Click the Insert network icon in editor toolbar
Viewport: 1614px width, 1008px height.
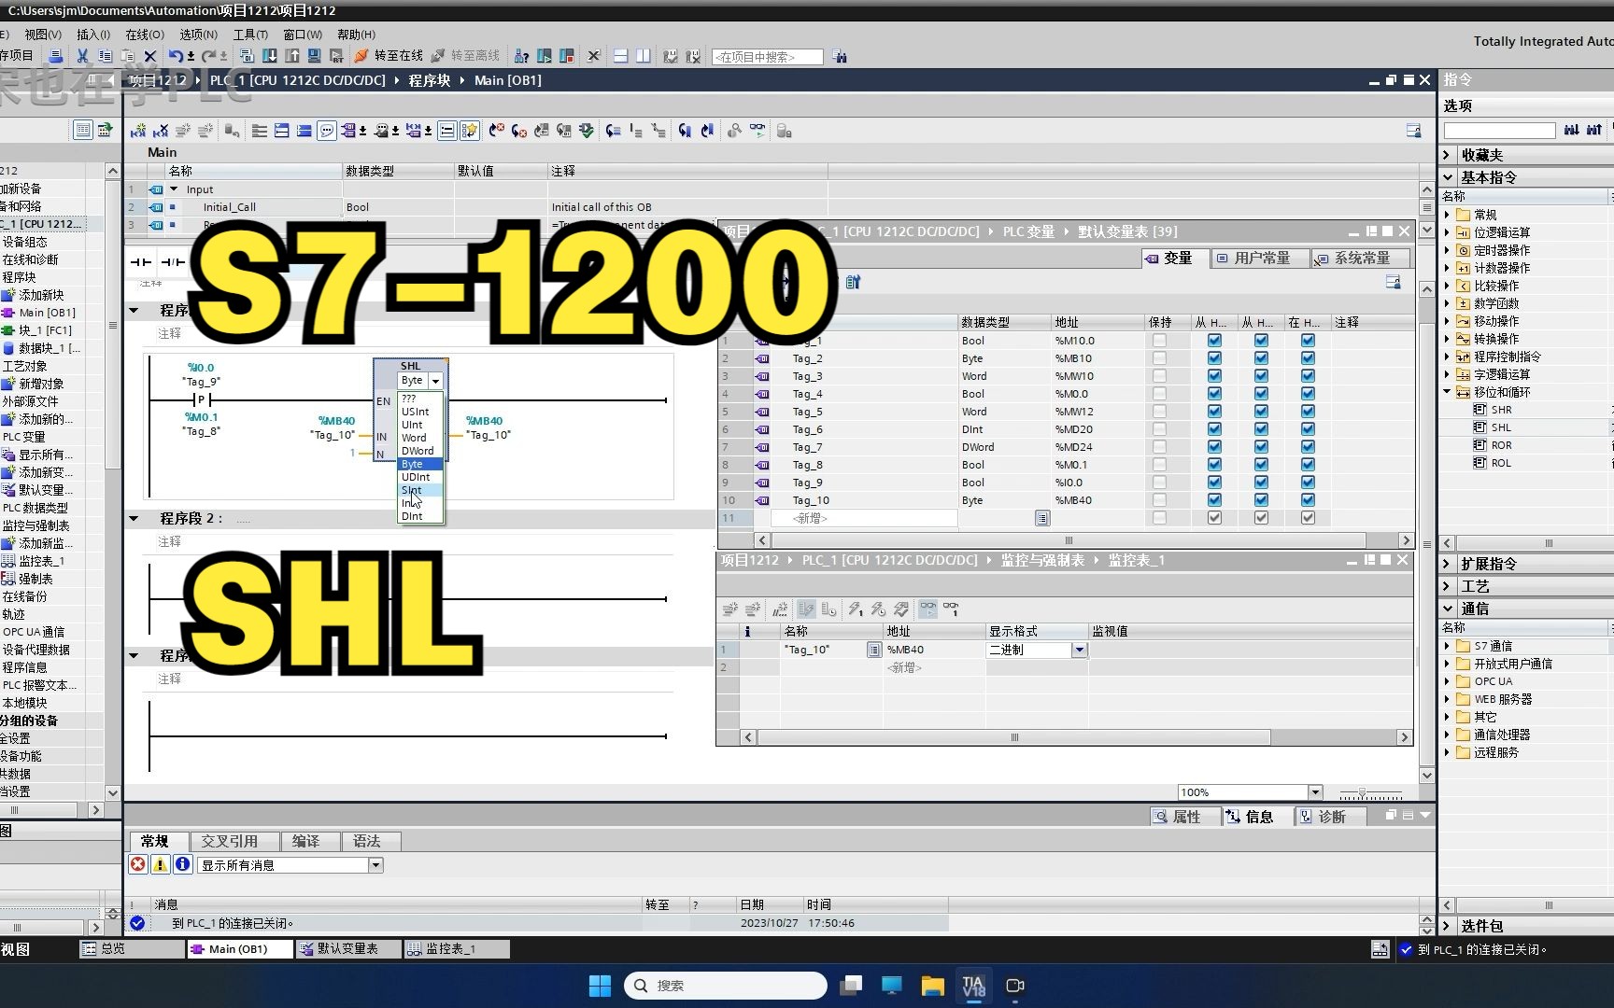click(138, 131)
